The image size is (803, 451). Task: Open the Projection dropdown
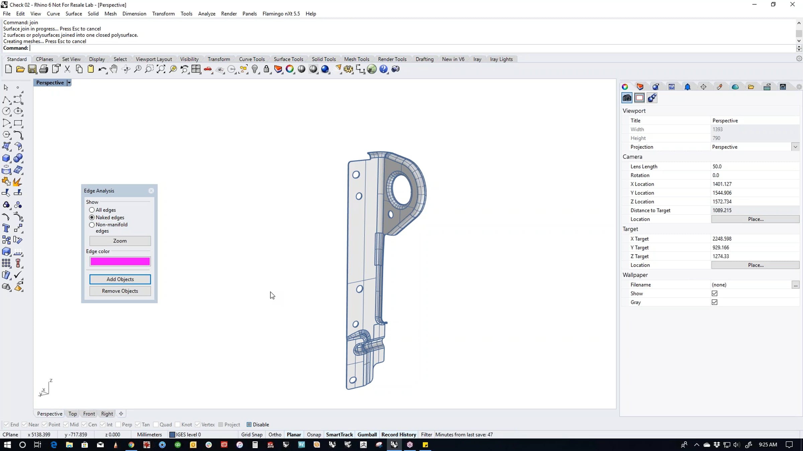[x=795, y=147]
